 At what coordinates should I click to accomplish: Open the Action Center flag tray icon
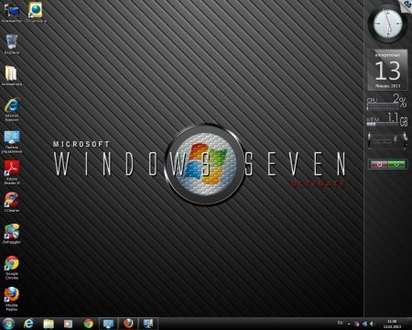(356, 324)
